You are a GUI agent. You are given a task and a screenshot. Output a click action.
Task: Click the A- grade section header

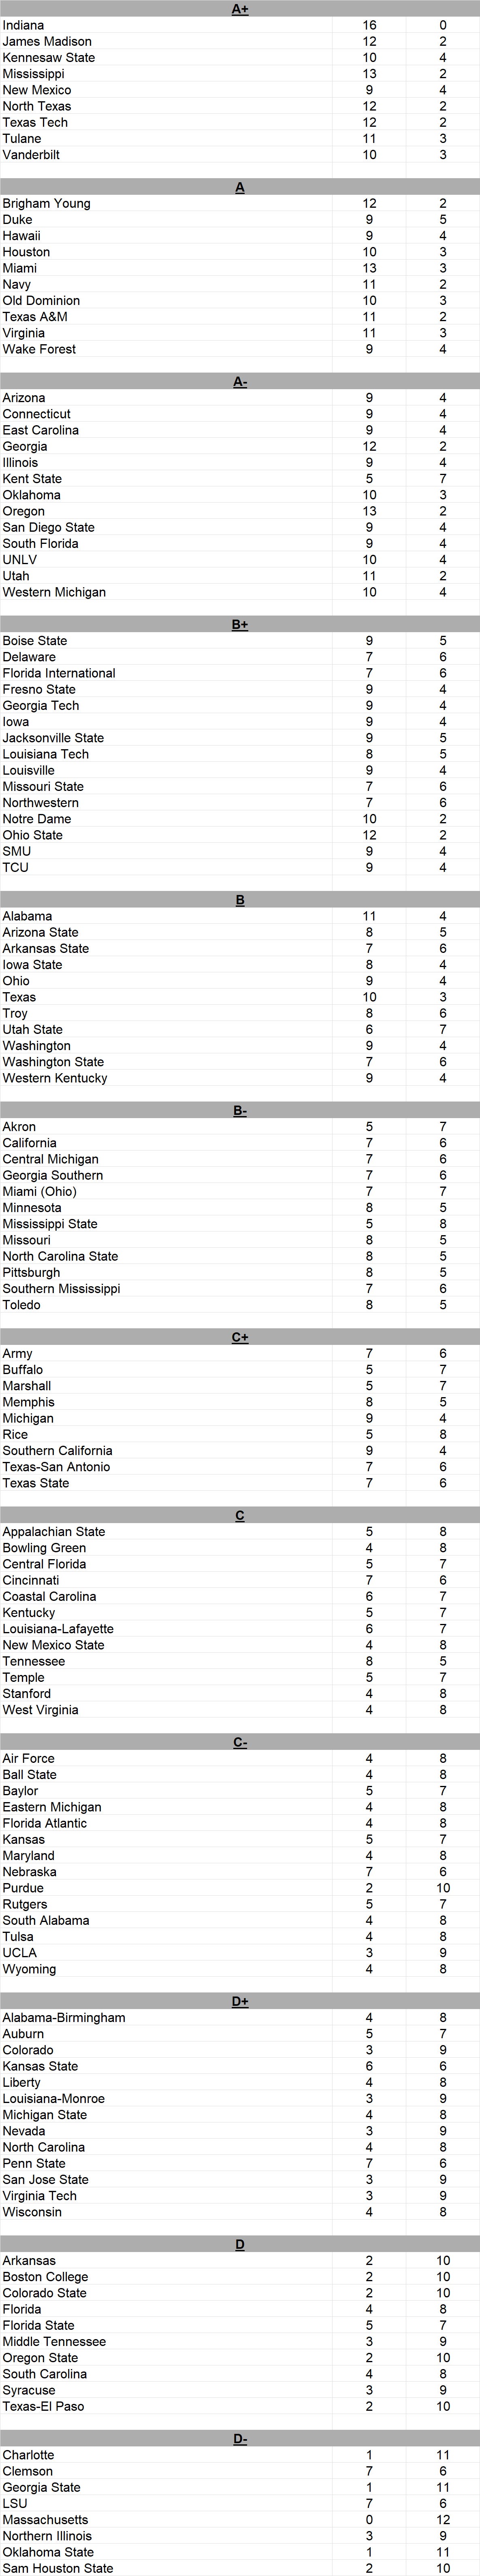click(240, 382)
